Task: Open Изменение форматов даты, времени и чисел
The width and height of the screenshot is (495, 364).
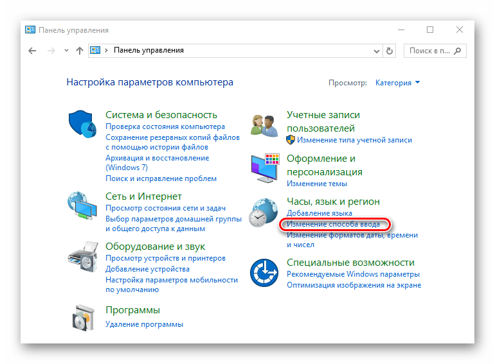Action: coord(352,240)
